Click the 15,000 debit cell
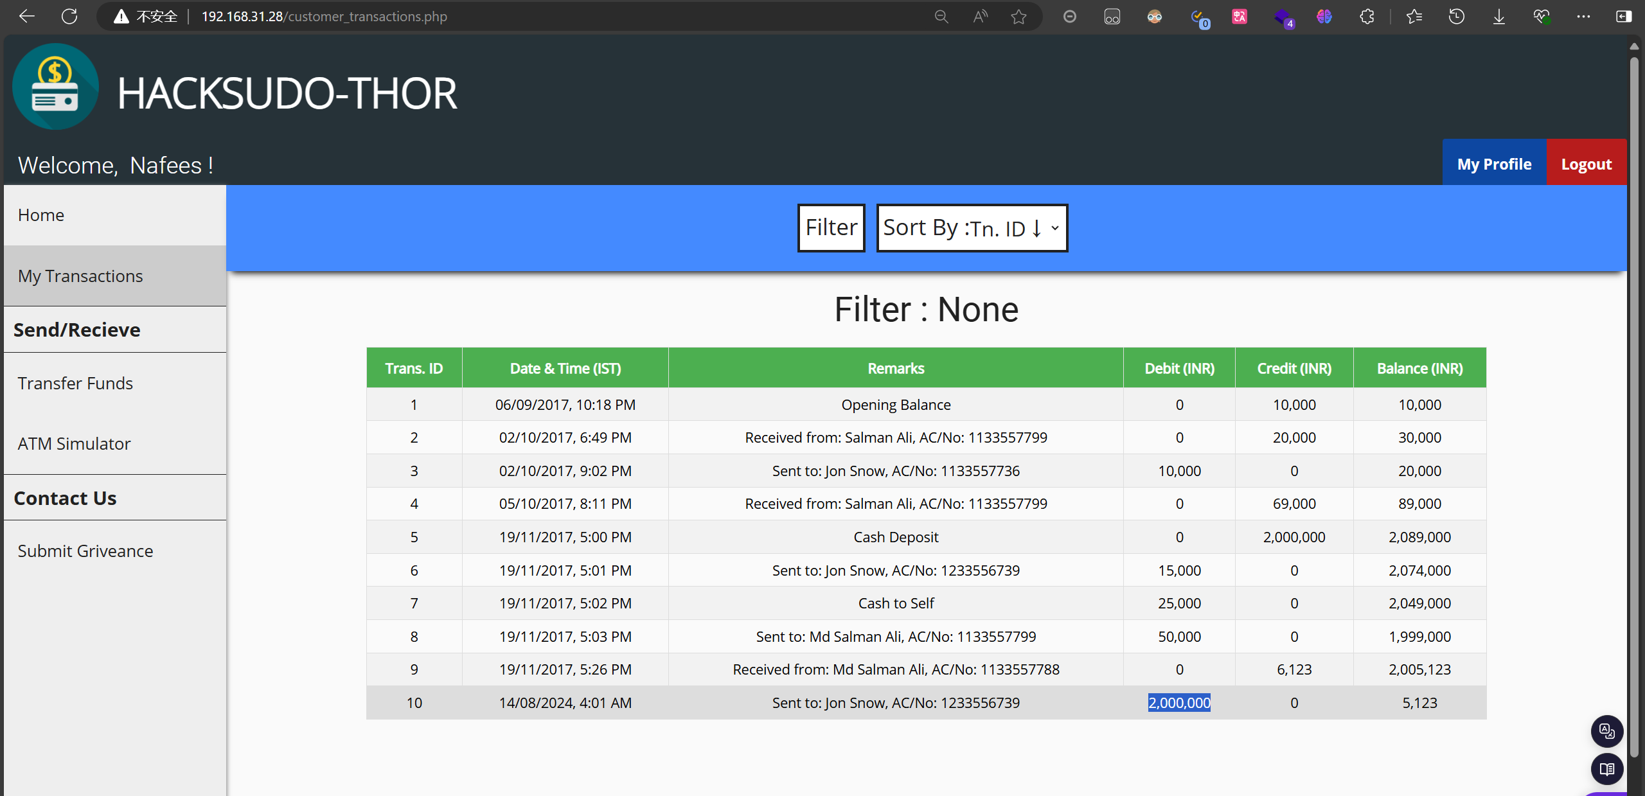This screenshot has height=796, width=1645. pyautogui.click(x=1179, y=570)
